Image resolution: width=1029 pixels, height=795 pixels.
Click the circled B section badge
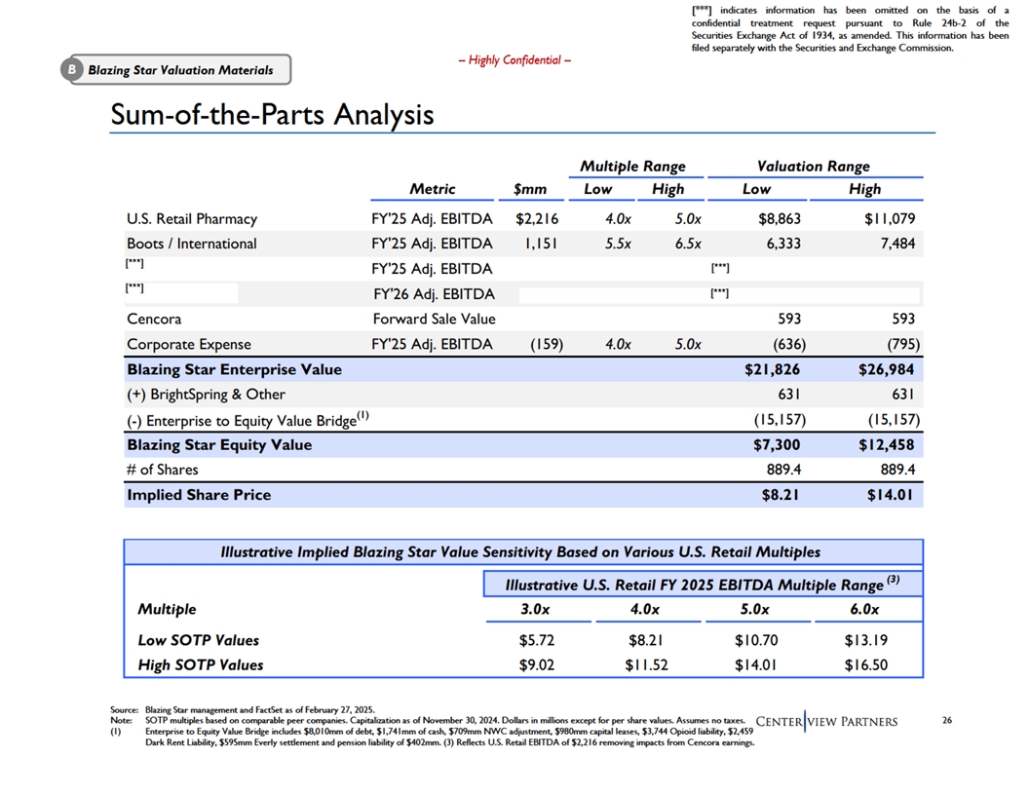pyautogui.click(x=71, y=69)
